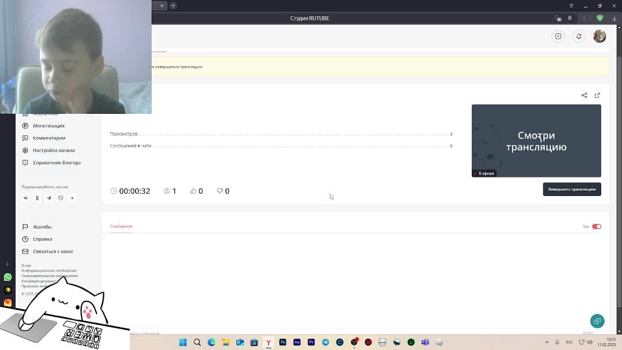Click the РУС language indicator
622x350 pixels.
click(570, 342)
